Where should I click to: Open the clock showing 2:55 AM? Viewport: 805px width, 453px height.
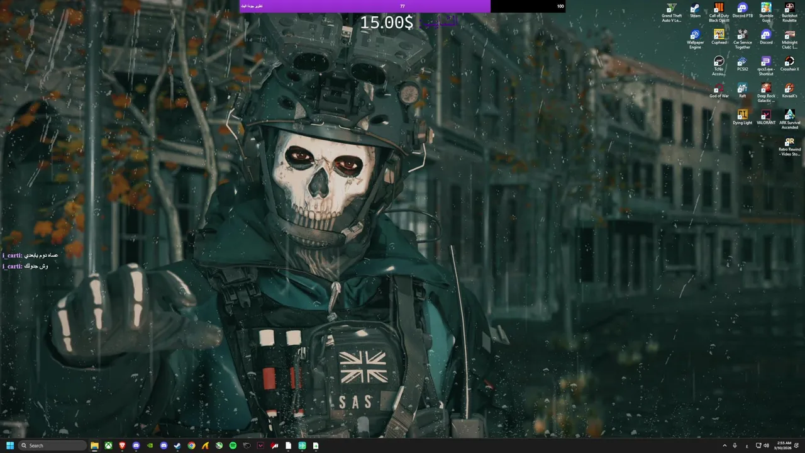(x=784, y=445)
